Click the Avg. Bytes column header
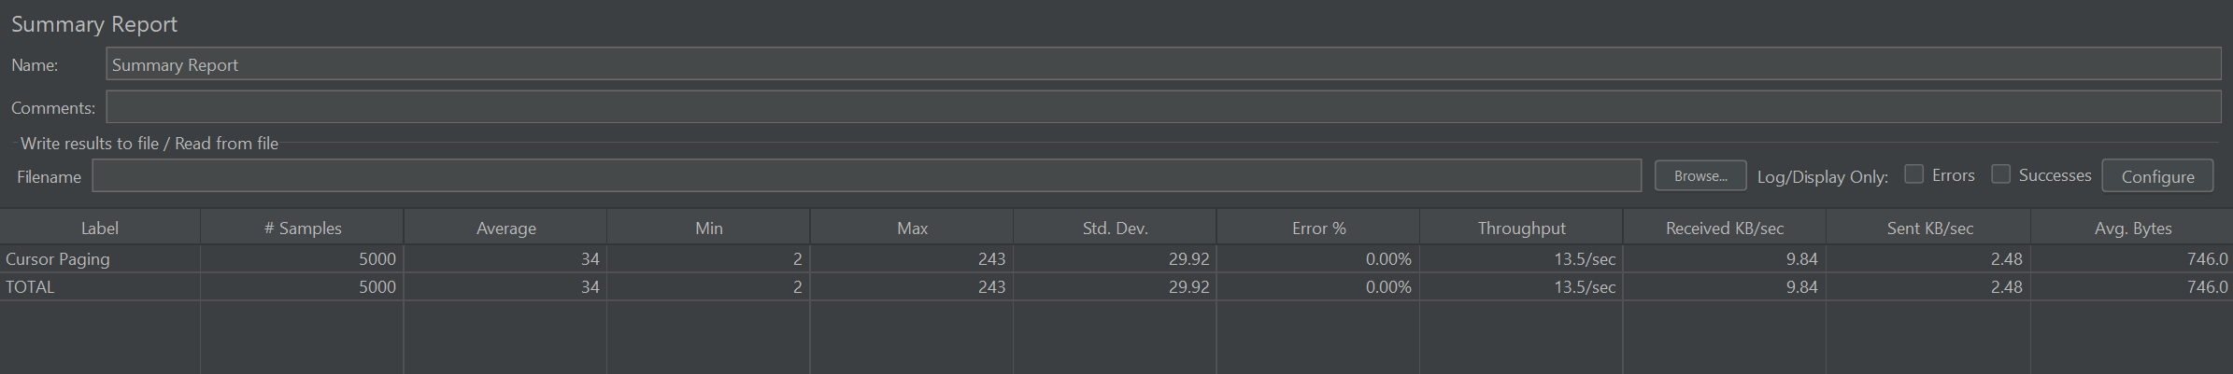The height and width of the screenshot is (374, 2233). click(2132, 228)
